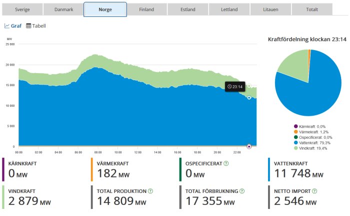Click the Graf line chart icon
Screen dimensions: 350x216
(x=7, y=26)
